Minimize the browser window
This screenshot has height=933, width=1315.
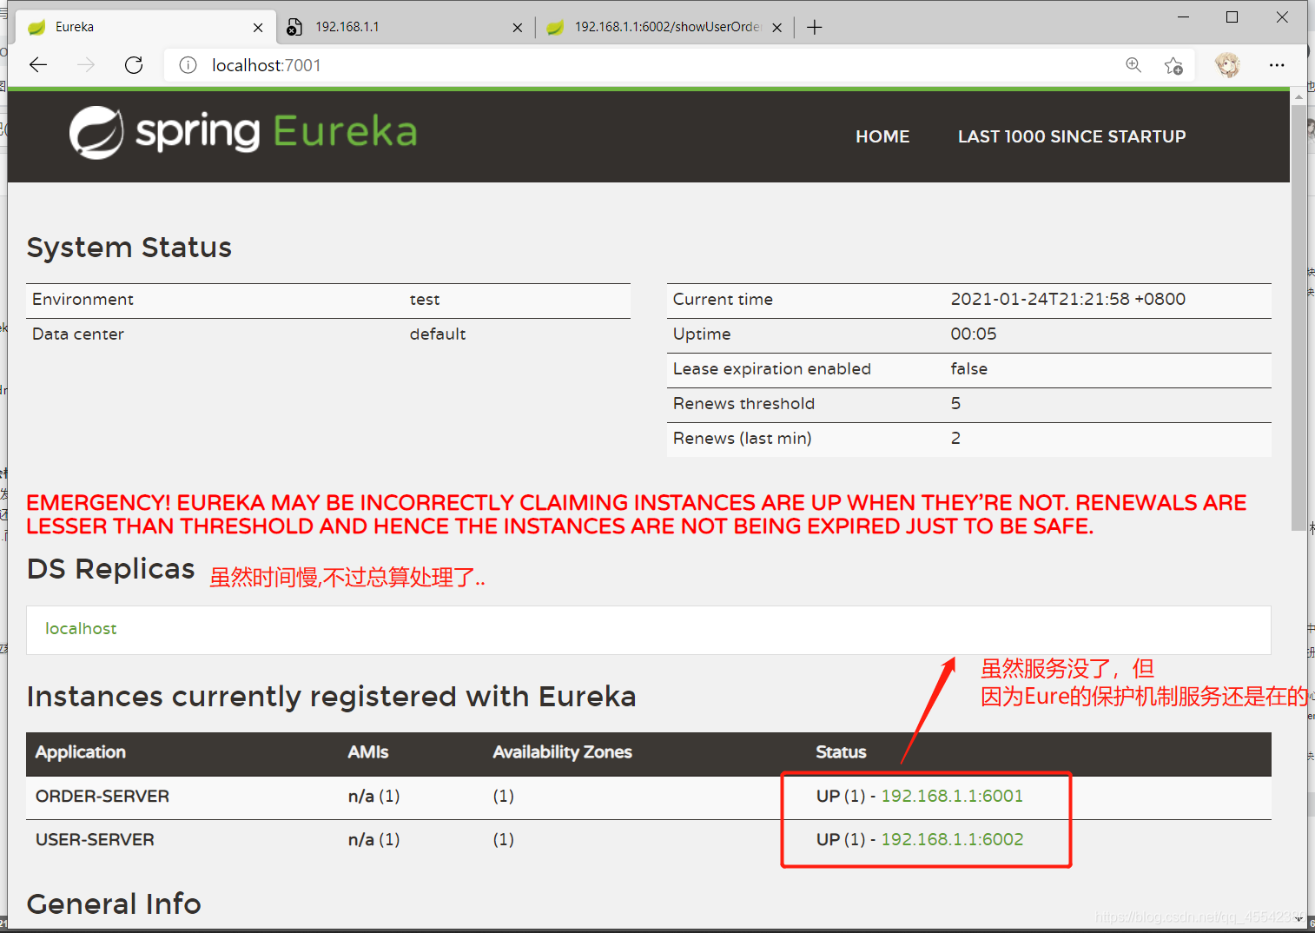[x=1183, y=17]
